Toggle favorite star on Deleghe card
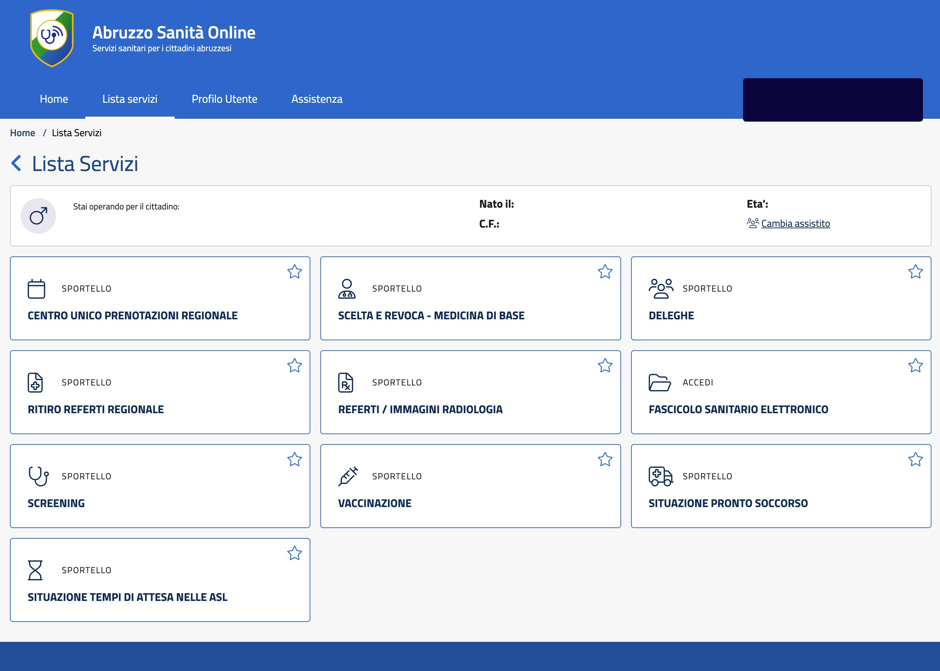 pyautogui.click(x=915, y=271)
